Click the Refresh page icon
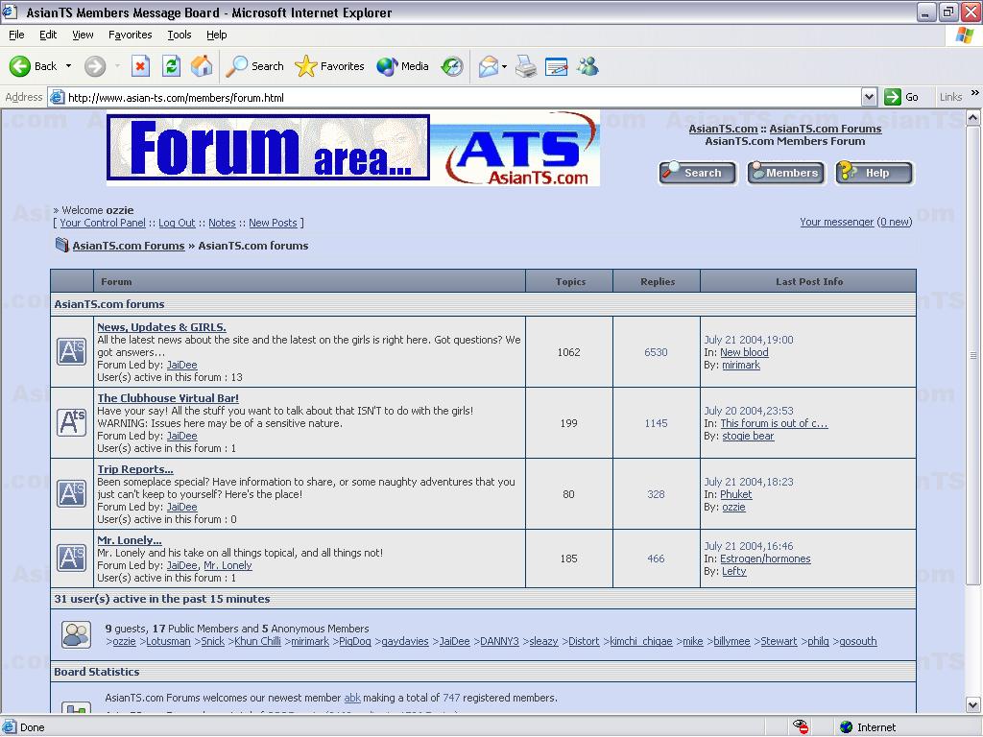This screenshot has width=983, height=737. pyautogui.click(x=171, y=66)
